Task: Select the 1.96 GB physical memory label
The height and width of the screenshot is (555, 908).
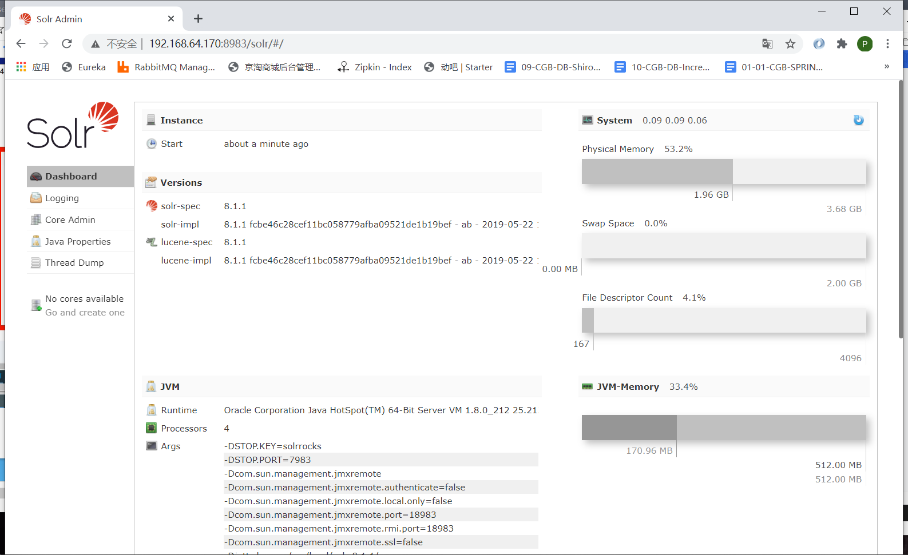Action: 711,194
